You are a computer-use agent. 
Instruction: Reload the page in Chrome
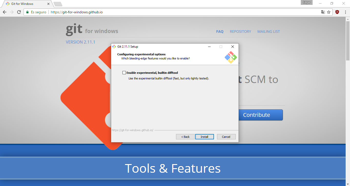[x=19, y=12]
